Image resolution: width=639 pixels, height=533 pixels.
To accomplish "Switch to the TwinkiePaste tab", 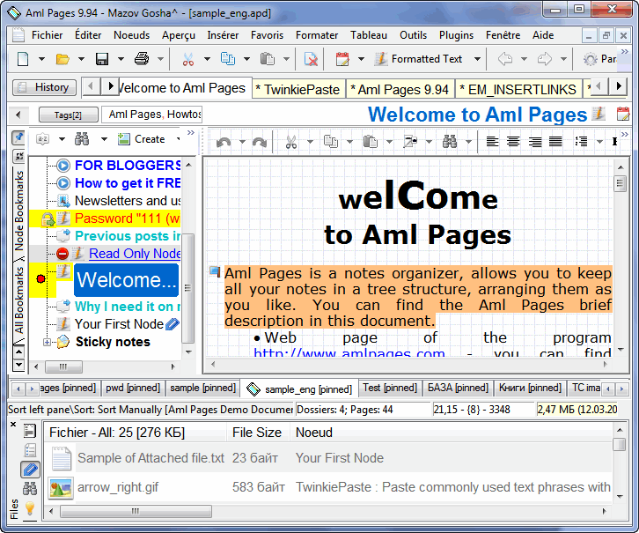I will pos(298,89).
